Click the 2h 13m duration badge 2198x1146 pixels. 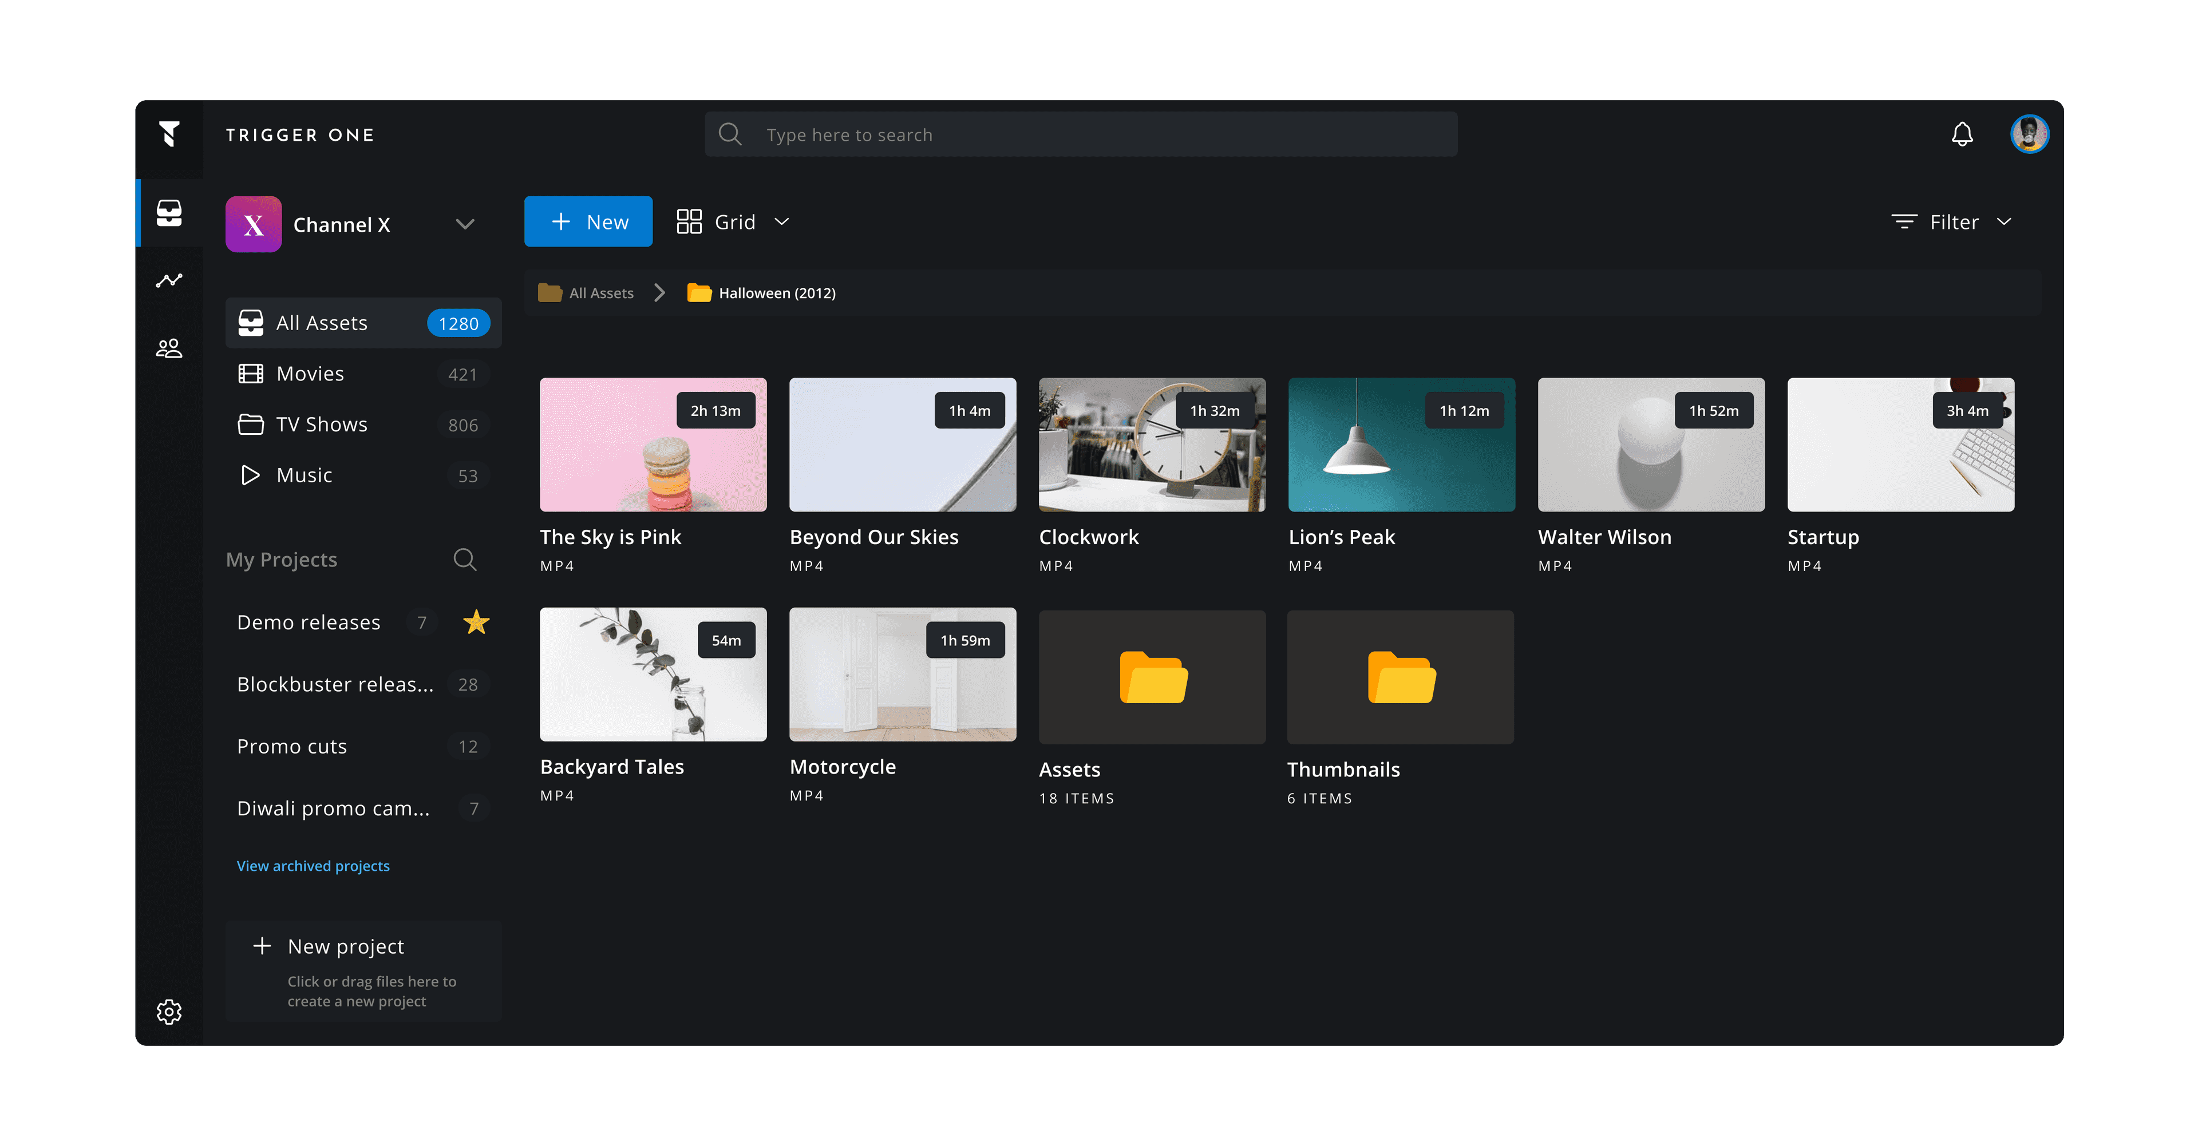point(715,410)
